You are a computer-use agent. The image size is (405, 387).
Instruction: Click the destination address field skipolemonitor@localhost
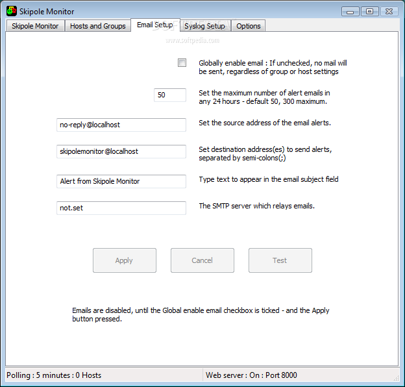pos(121,151)
